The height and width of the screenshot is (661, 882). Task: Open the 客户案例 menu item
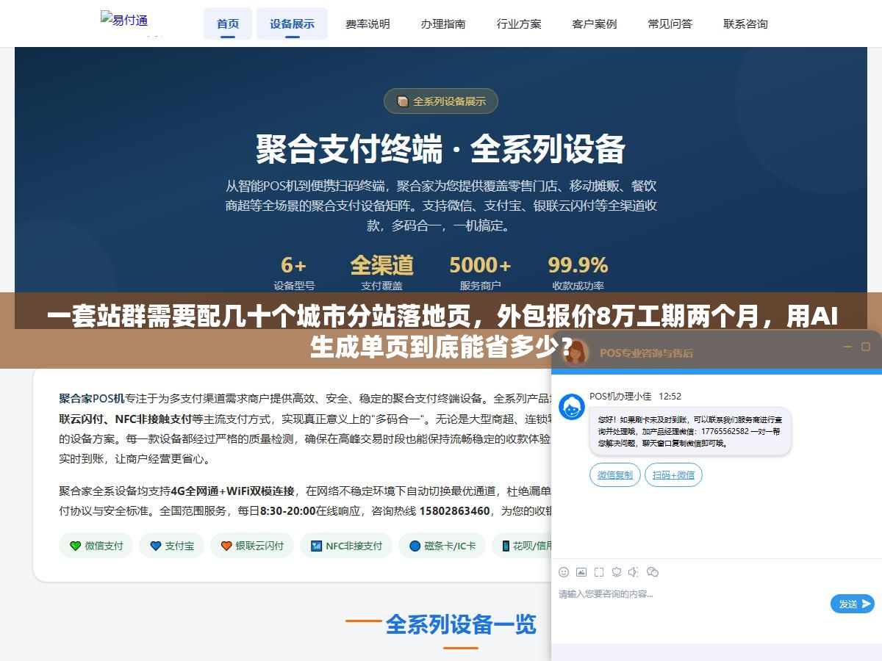point(595,24)
